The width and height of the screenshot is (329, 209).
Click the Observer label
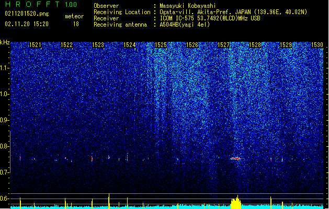coord(106,6)
